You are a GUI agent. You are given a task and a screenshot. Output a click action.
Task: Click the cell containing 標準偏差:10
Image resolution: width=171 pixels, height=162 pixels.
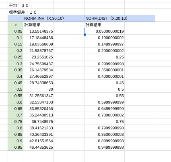[31, 12]
